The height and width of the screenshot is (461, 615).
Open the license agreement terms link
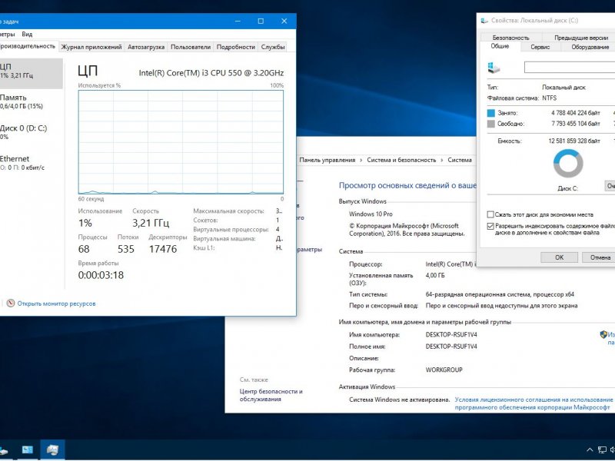[x=534, y=403]
